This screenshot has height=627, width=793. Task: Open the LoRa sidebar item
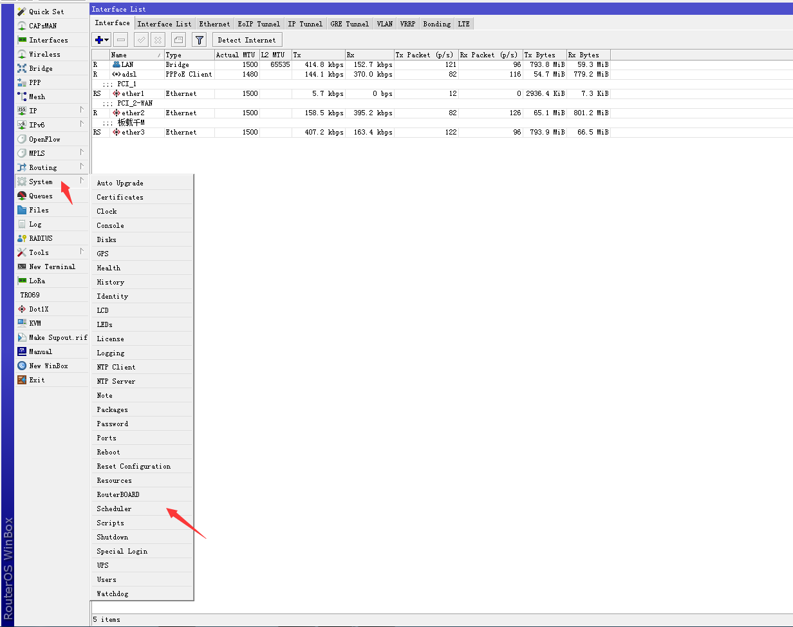point(51,281)
